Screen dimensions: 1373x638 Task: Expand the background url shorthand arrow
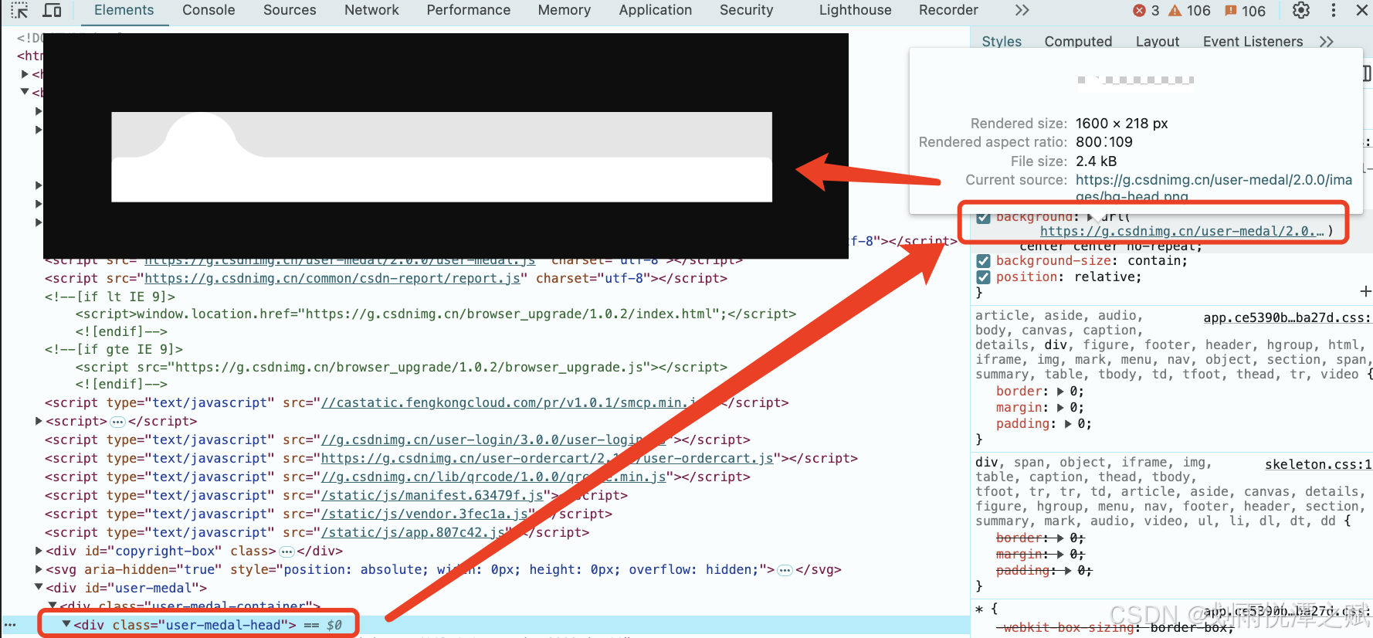click(1090, 217)
